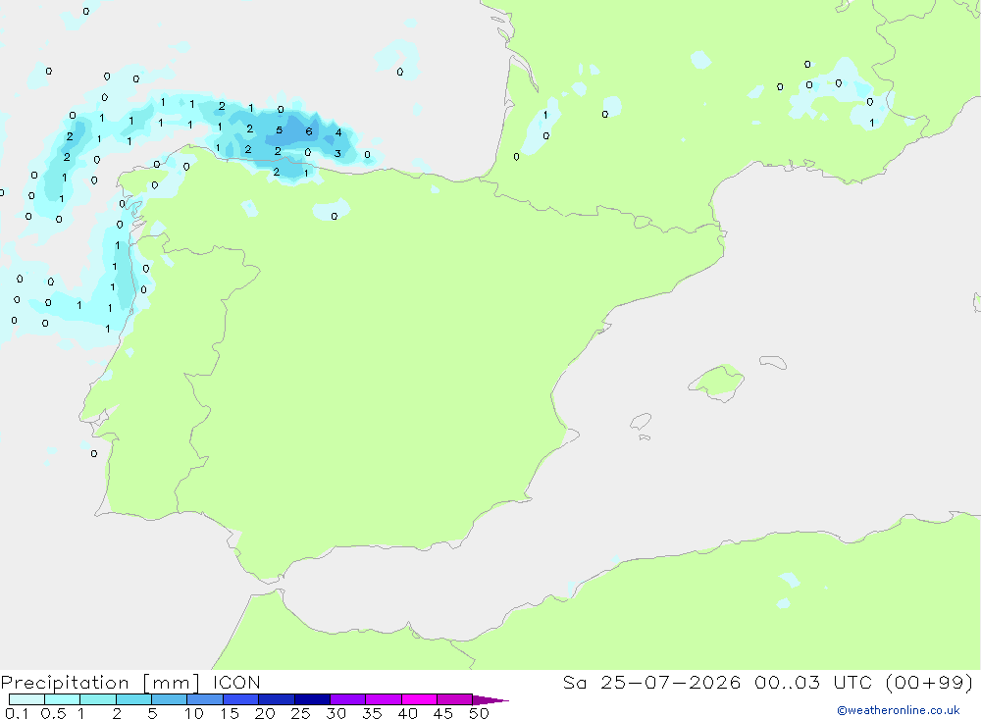Click the 'ICON' model name text
Viewport: 981px width, 719px height.
click(x=236, y=683)
